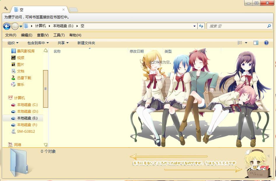Open the view options dropdown arrow
This screenshot has height=181, width=276.
pos(246,43)
